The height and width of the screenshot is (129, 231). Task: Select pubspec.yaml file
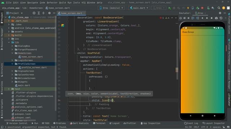pos(21,118)
